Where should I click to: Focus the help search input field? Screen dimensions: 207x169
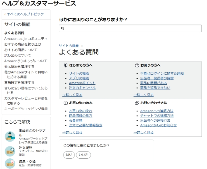[130, 28]
